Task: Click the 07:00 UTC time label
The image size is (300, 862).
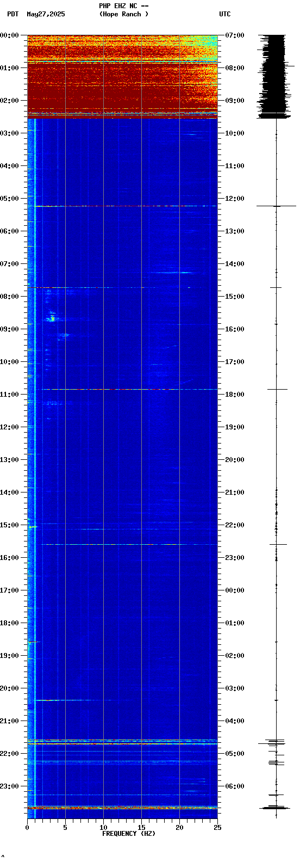Action: coord(235,35)
